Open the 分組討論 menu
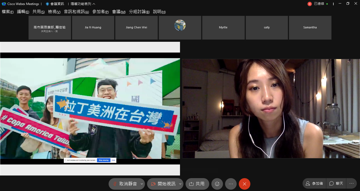 tap(139, 12)
